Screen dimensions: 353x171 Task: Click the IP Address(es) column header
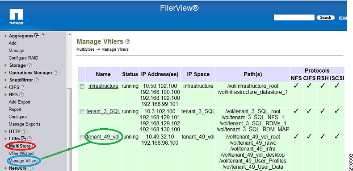click(x=160, y=74)
